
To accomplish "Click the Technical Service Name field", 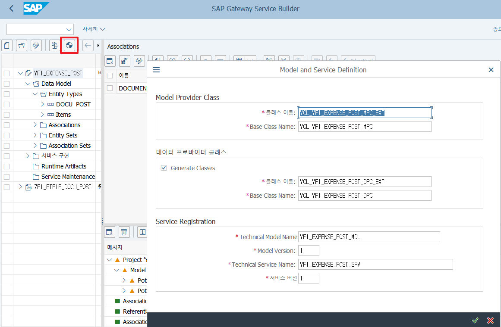I will pyautogui.click(x=375, y=264).
